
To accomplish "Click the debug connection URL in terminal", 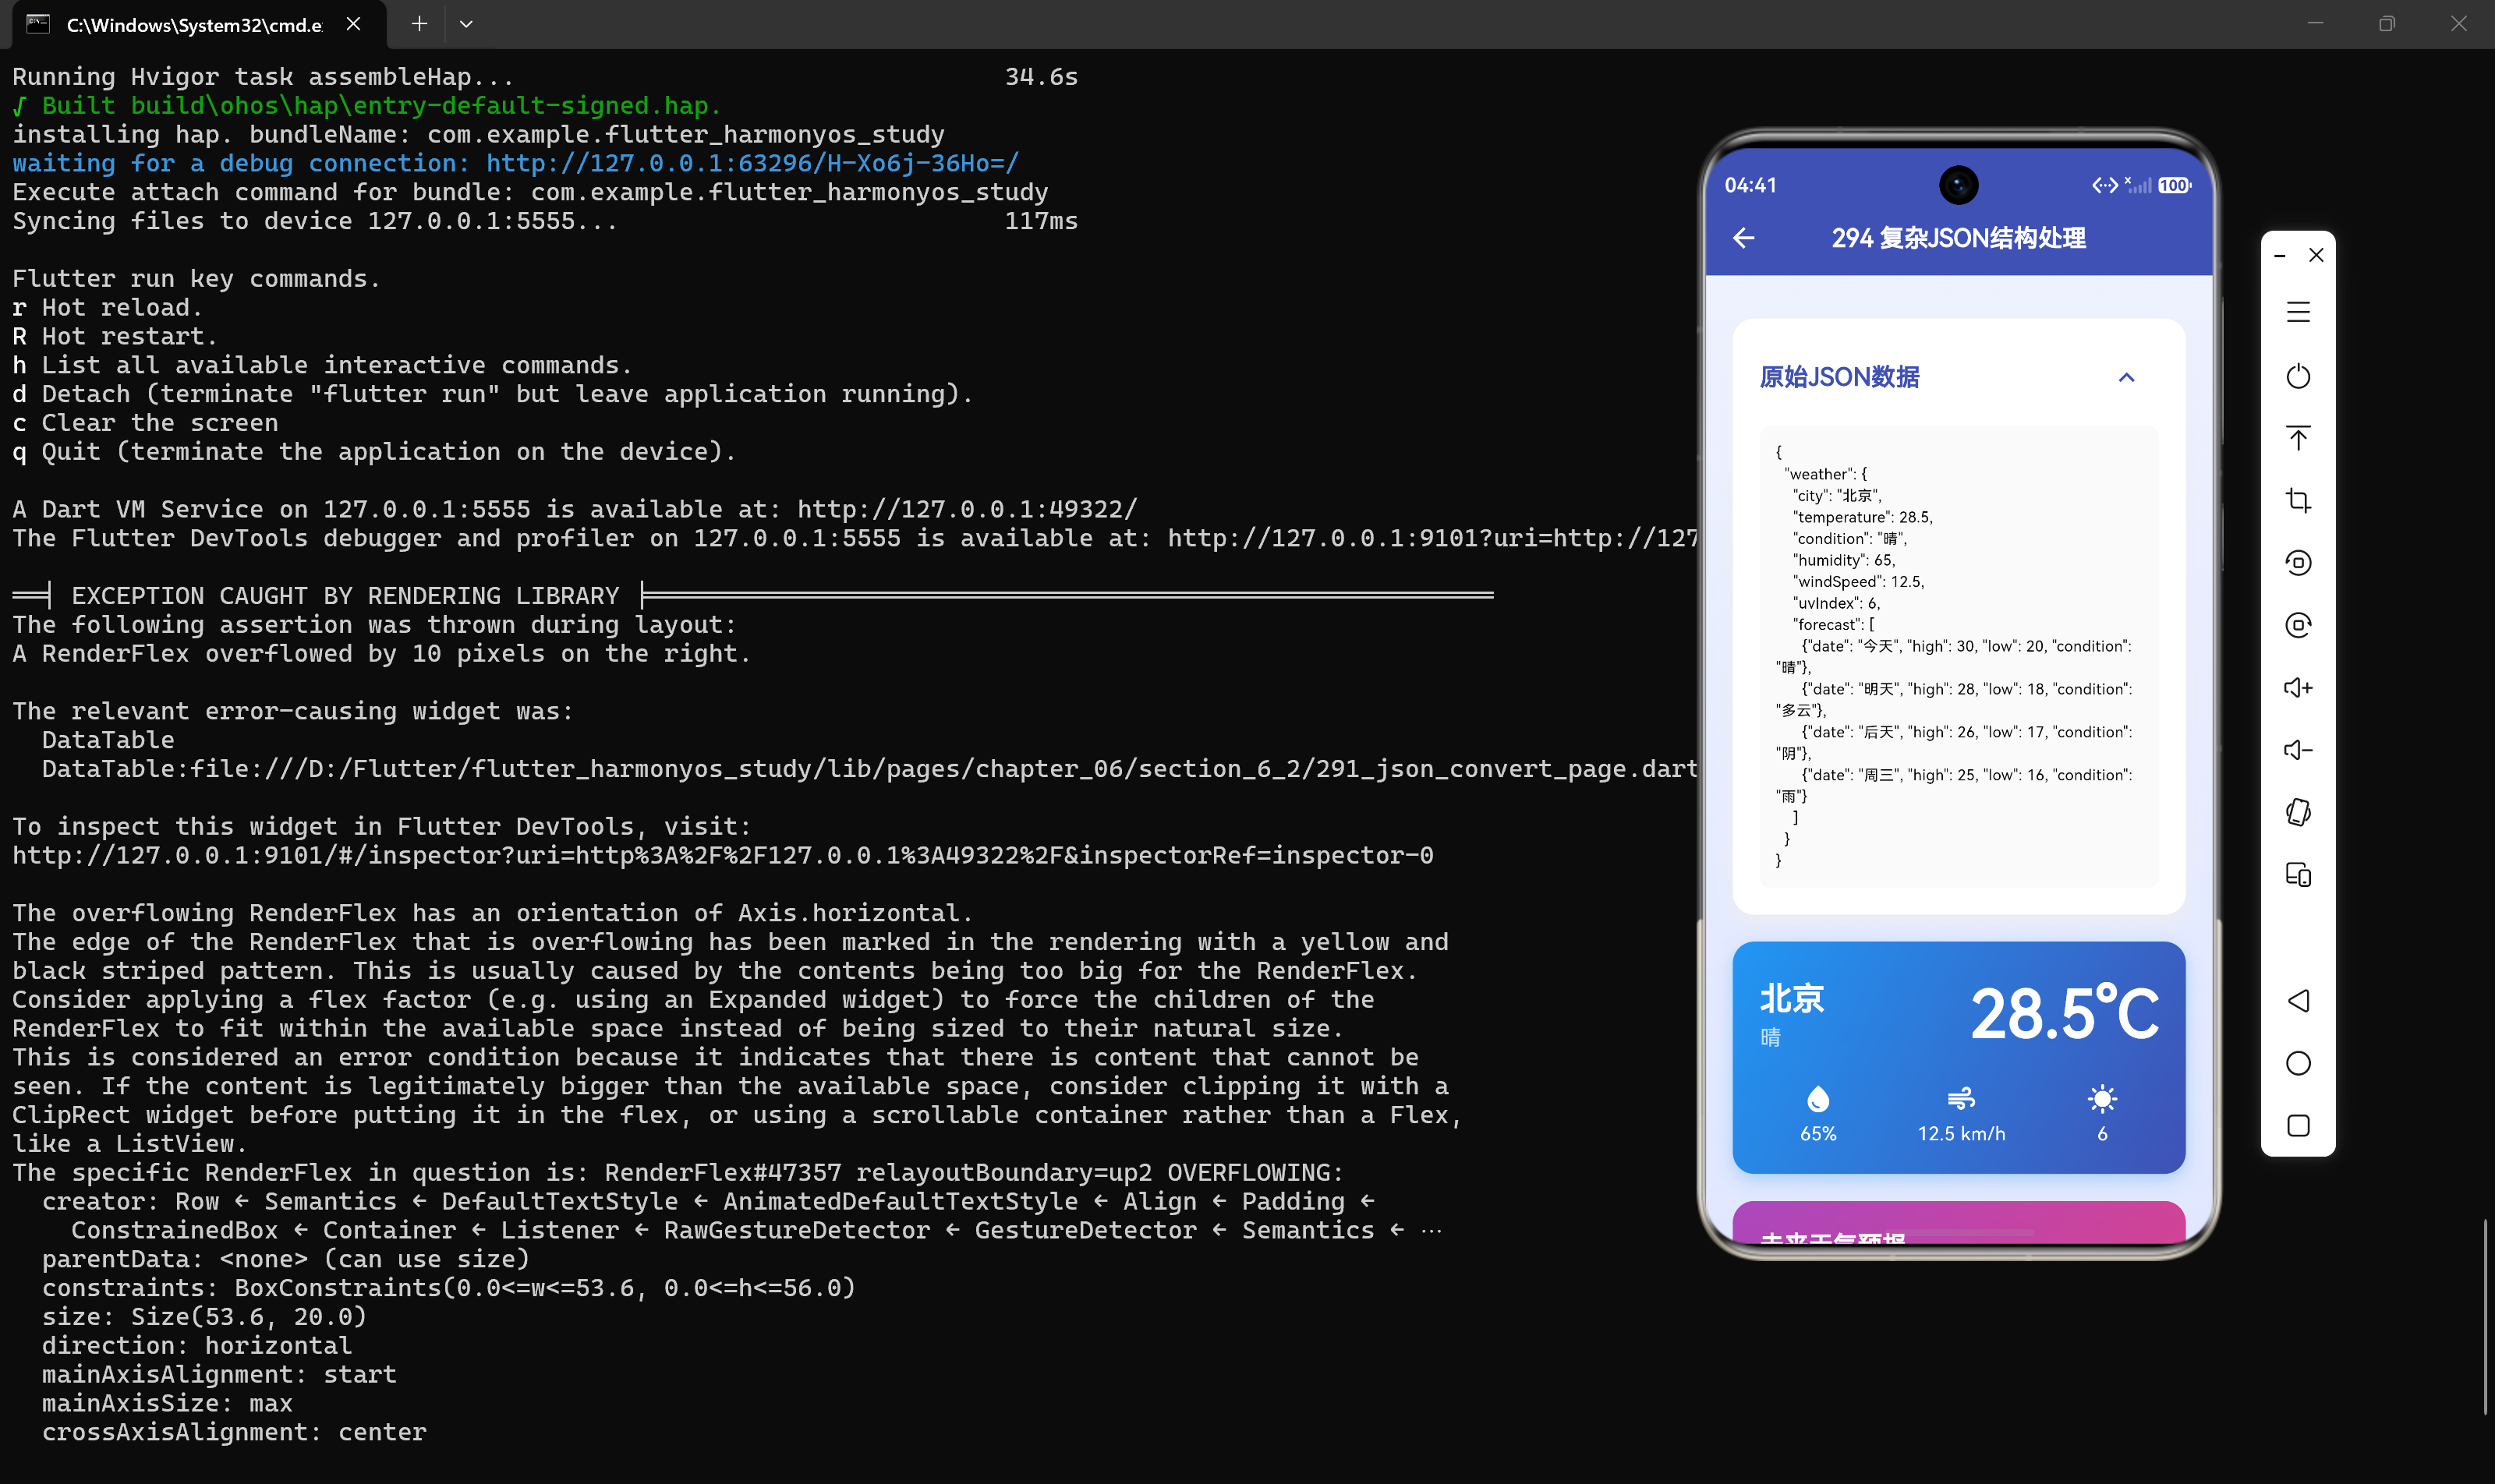I will [x=752, y=163].
